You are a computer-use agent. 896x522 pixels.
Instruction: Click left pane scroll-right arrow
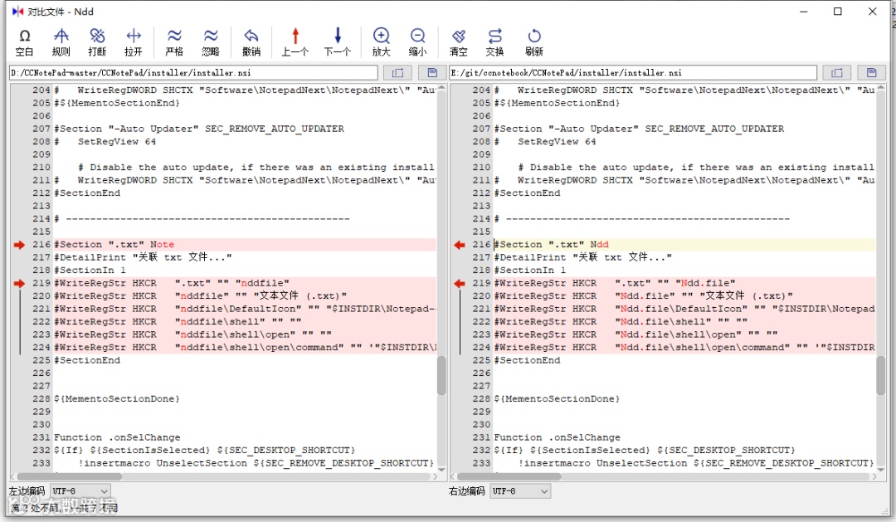[x=435, y=476]
